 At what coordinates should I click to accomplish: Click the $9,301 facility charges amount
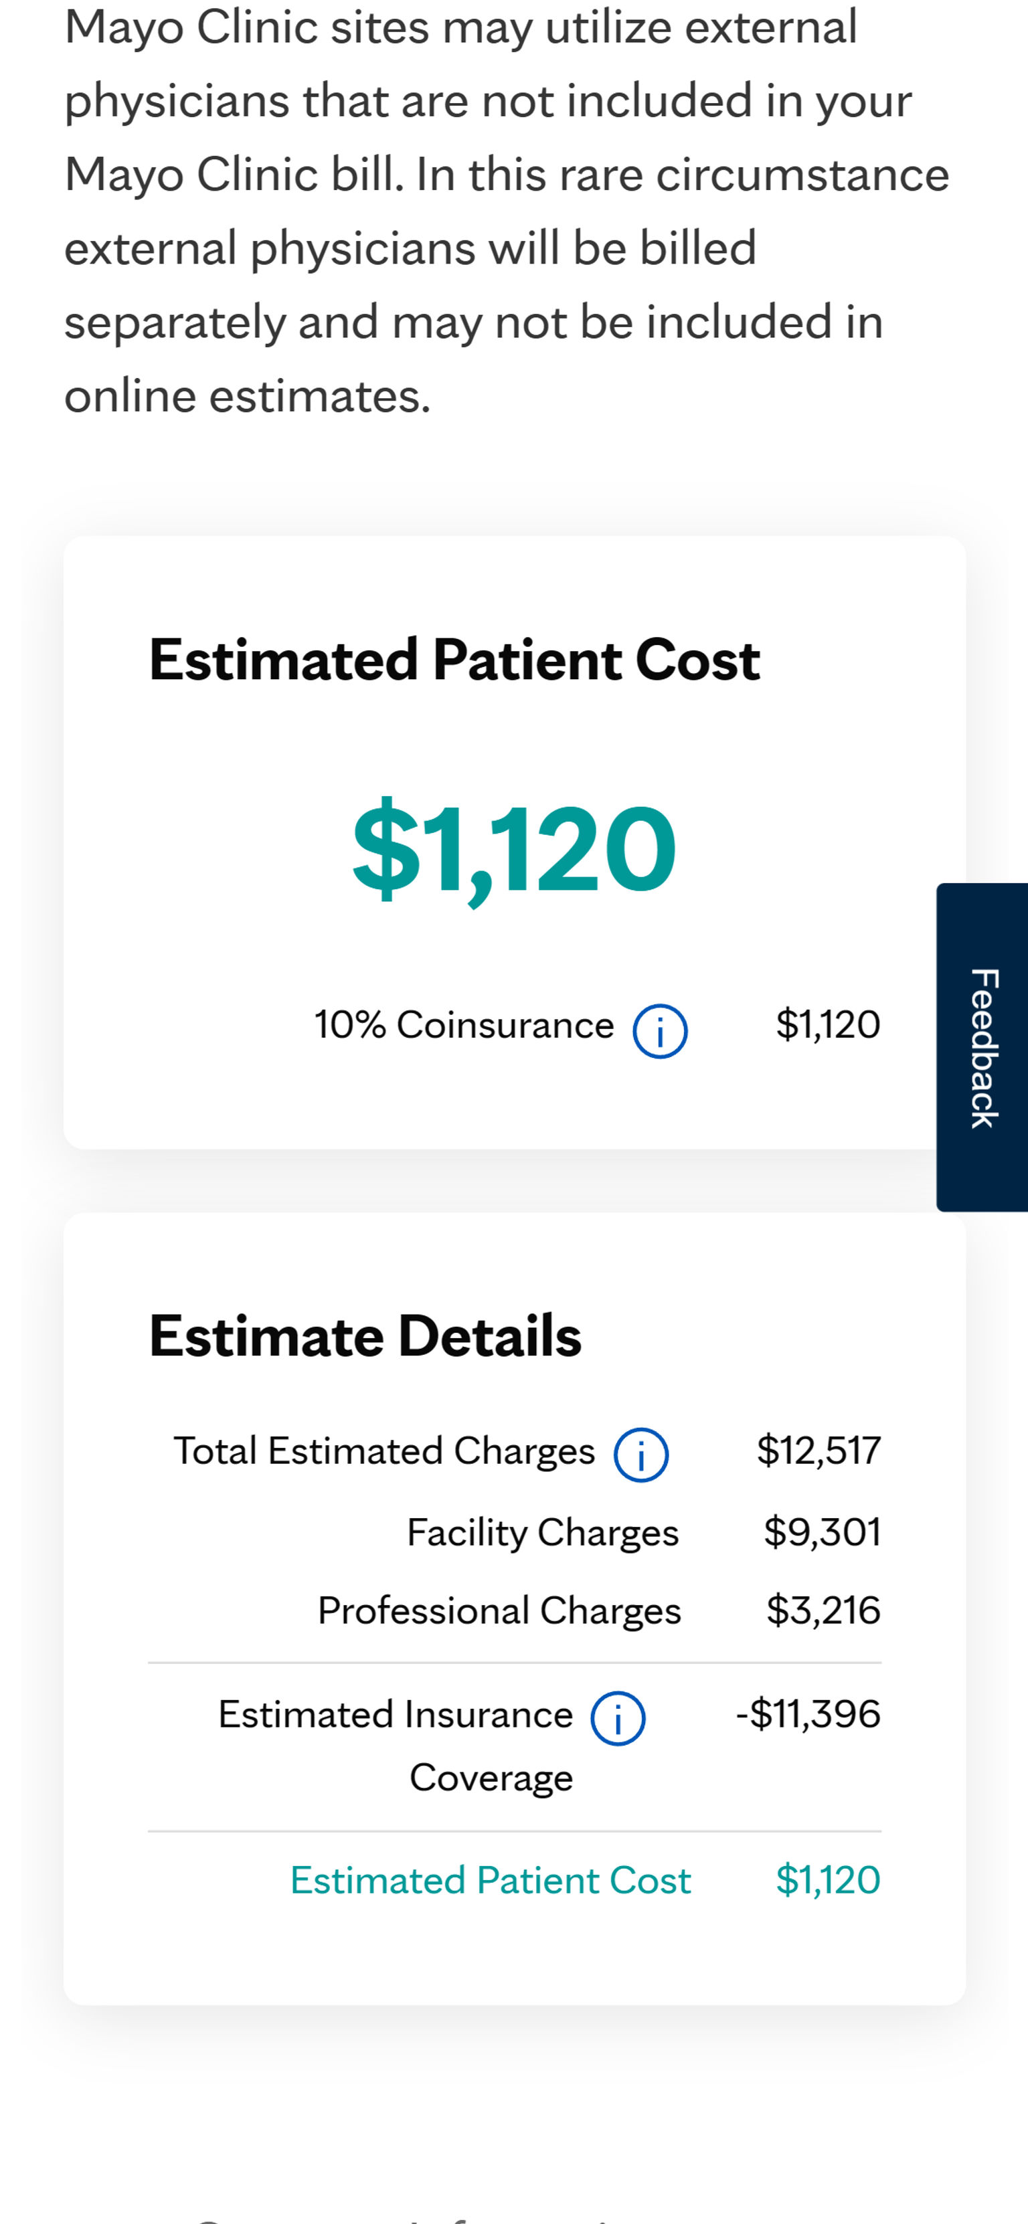822,1532
